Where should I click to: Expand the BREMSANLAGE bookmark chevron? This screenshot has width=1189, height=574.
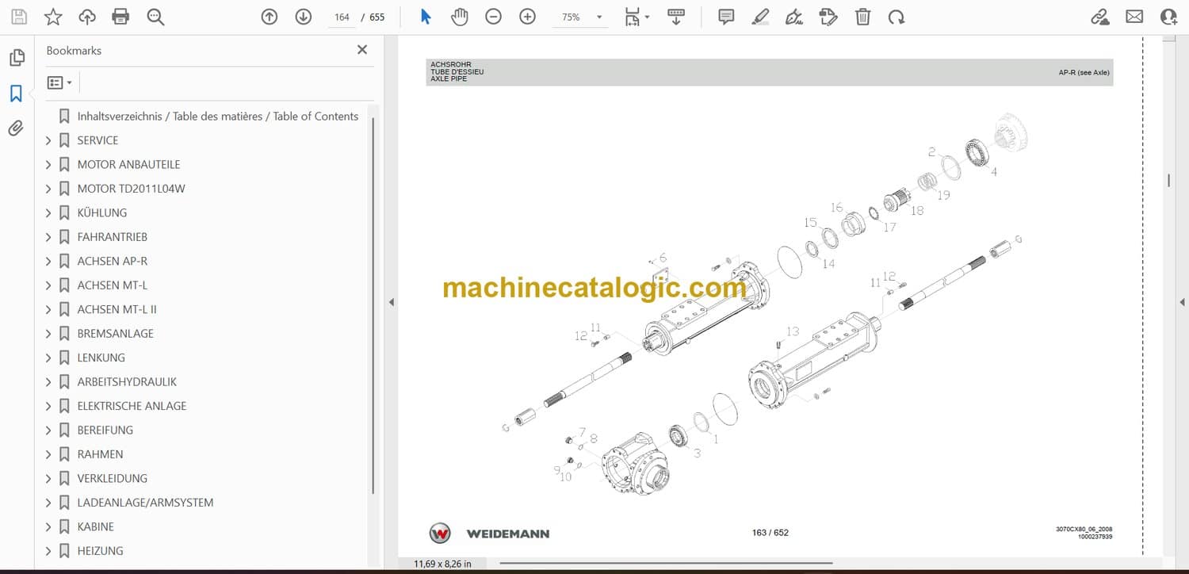click(48, 334)
